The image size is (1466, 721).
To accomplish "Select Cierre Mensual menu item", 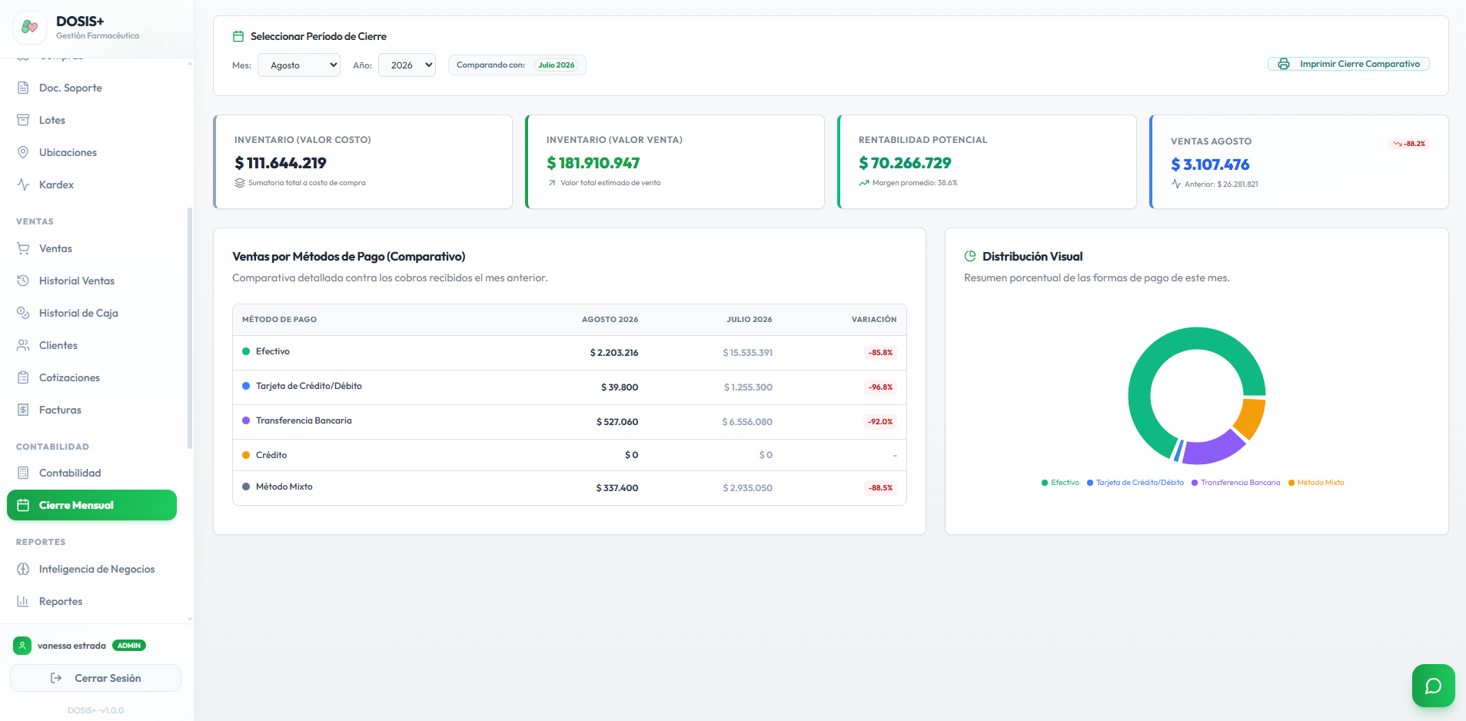I will [91, 505].
